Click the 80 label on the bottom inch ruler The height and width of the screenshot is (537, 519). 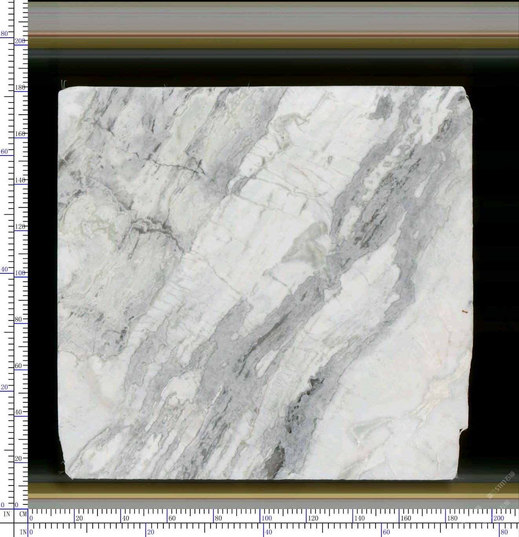click(504, 532)
